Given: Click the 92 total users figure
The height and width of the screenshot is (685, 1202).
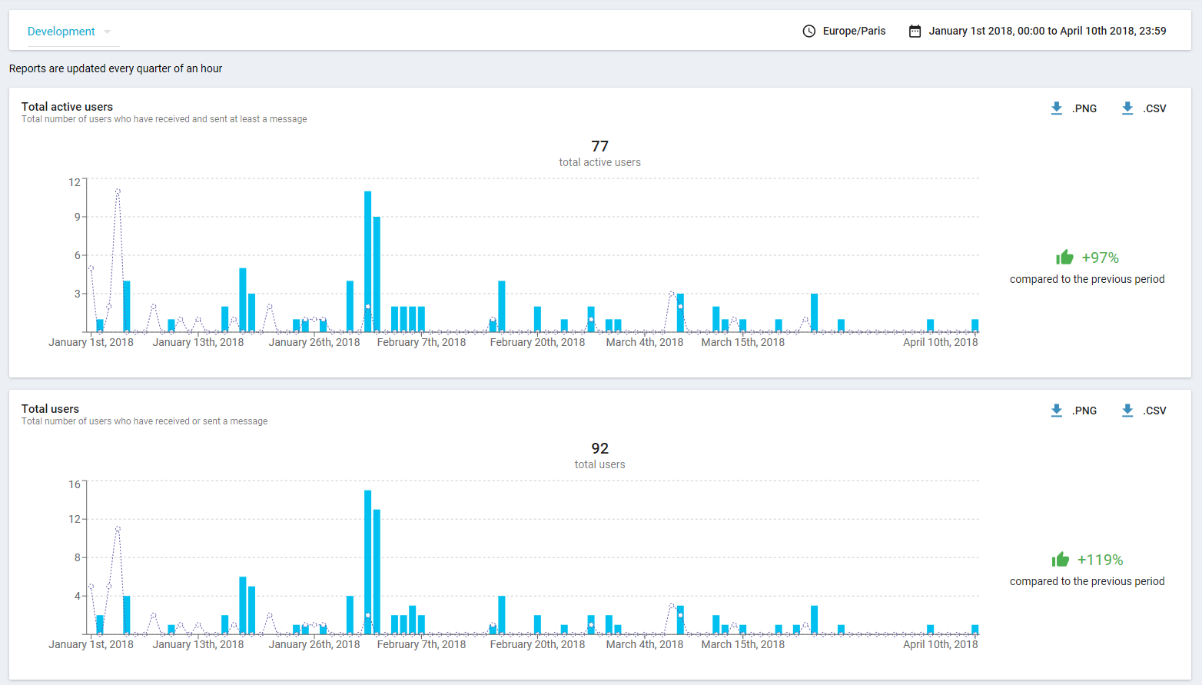Looking at the screenshot, I should 599,448.
